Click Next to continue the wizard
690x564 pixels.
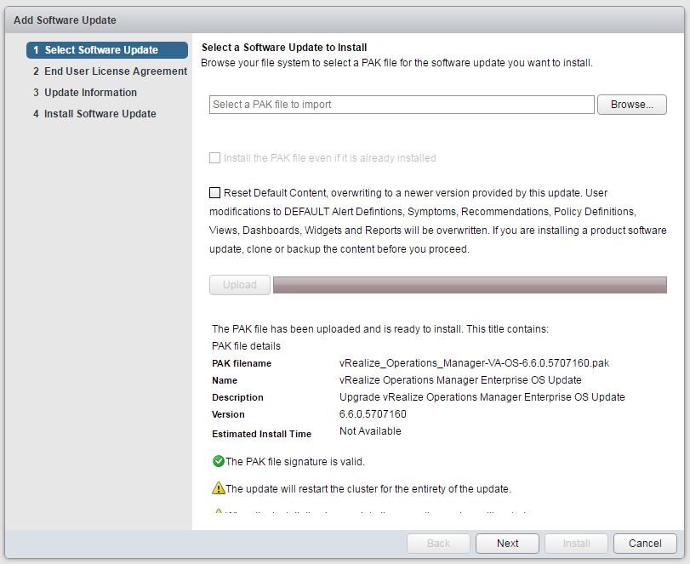point(507,544)
